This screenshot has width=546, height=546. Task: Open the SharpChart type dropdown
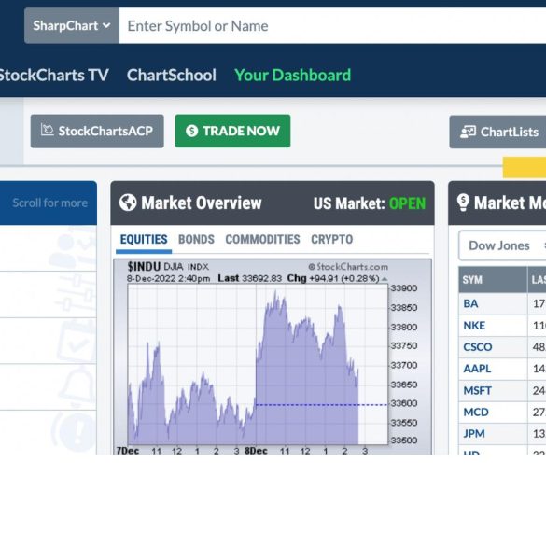[72, 26]
